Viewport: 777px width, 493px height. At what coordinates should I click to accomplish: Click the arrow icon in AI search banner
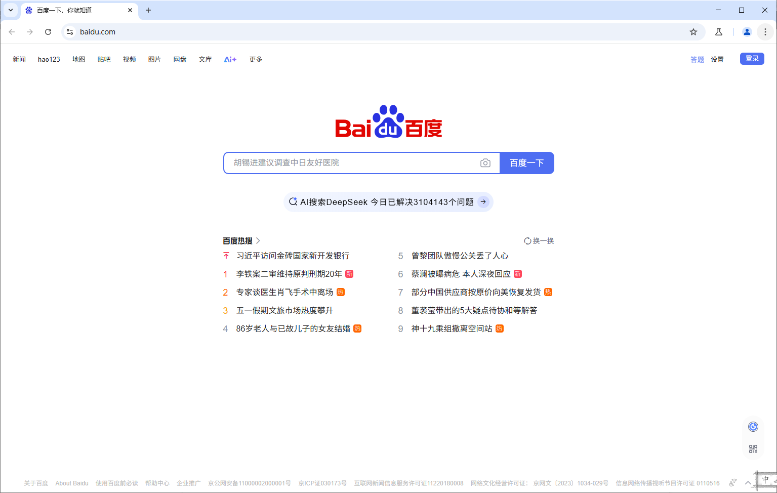pyautogui.click(x=483, y=202)
